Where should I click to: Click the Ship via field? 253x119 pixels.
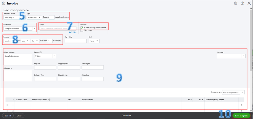pyautogui.click(x=45, y=67)
